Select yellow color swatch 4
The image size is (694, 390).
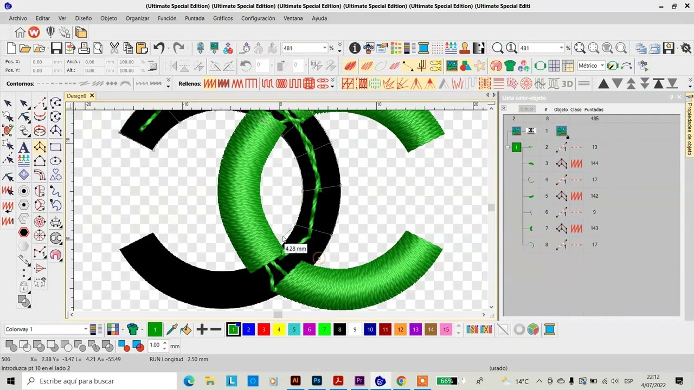coord(279,329)
